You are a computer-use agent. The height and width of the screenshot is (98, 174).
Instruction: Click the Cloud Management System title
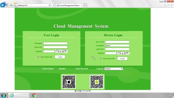81,26
